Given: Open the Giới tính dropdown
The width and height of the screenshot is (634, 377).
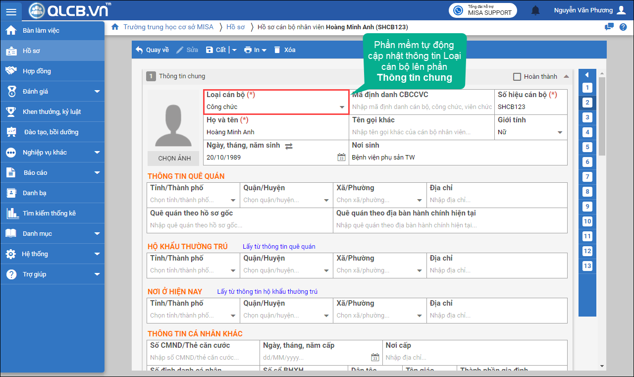Looking at the screenshot, I should coord(560,132).
